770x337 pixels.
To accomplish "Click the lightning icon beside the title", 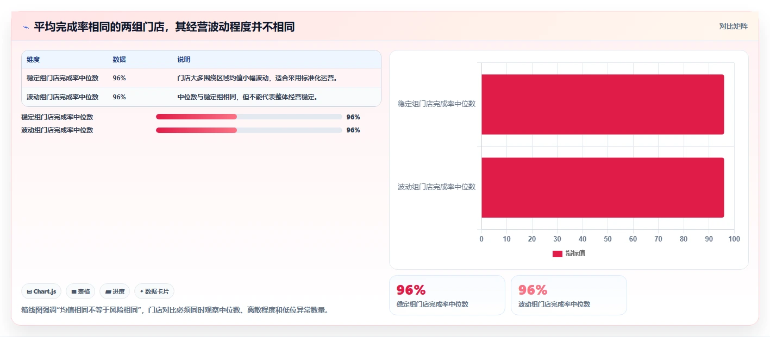I will (x=26, y=27).
